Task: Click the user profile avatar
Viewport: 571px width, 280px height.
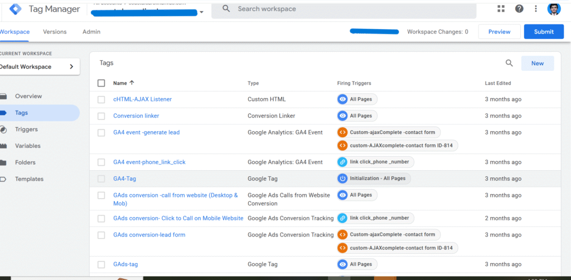Action: pos(554,9)
